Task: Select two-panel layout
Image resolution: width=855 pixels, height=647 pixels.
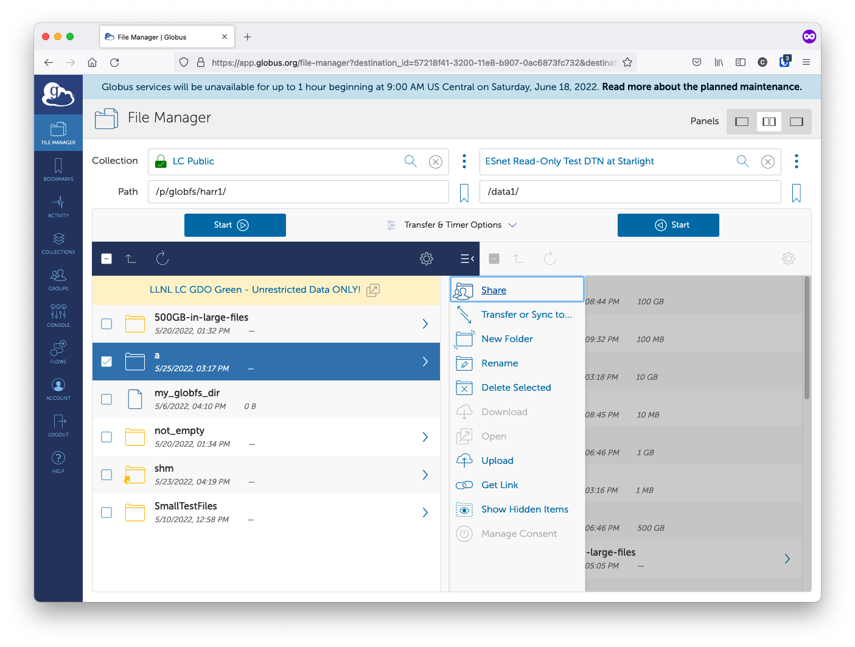Action: click(769, 122)
